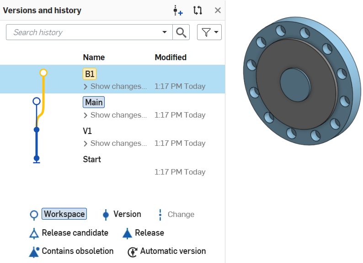Screen dimensions: 363x263
Task: Click the Automatic version legend text
Action: pos(173,251)
